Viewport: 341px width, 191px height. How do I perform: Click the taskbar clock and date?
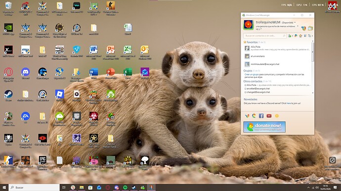point(325,188)
